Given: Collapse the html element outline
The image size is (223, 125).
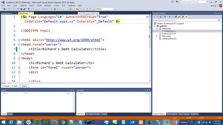Looking at the screenshot, I should 19,40.
